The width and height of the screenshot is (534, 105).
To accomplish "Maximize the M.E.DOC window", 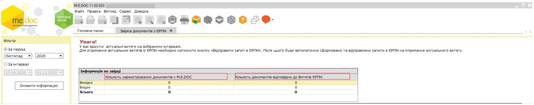I will point(523,5).
